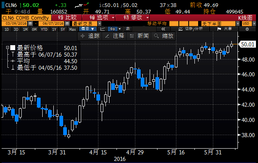The width and height of the screenshot is (258, 163).
Task: Click the 48.00 axis price label
Action: (248, 60)
